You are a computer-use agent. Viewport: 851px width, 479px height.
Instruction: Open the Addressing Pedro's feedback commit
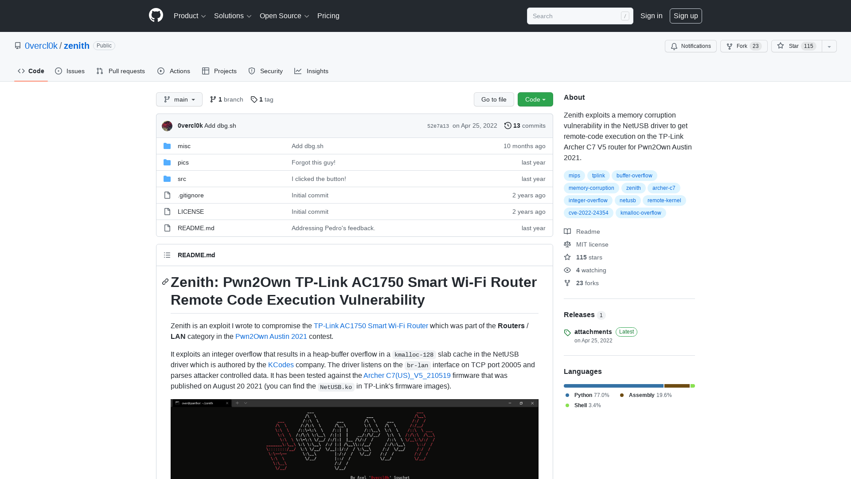pyautogui.click(x=333, y=228)
